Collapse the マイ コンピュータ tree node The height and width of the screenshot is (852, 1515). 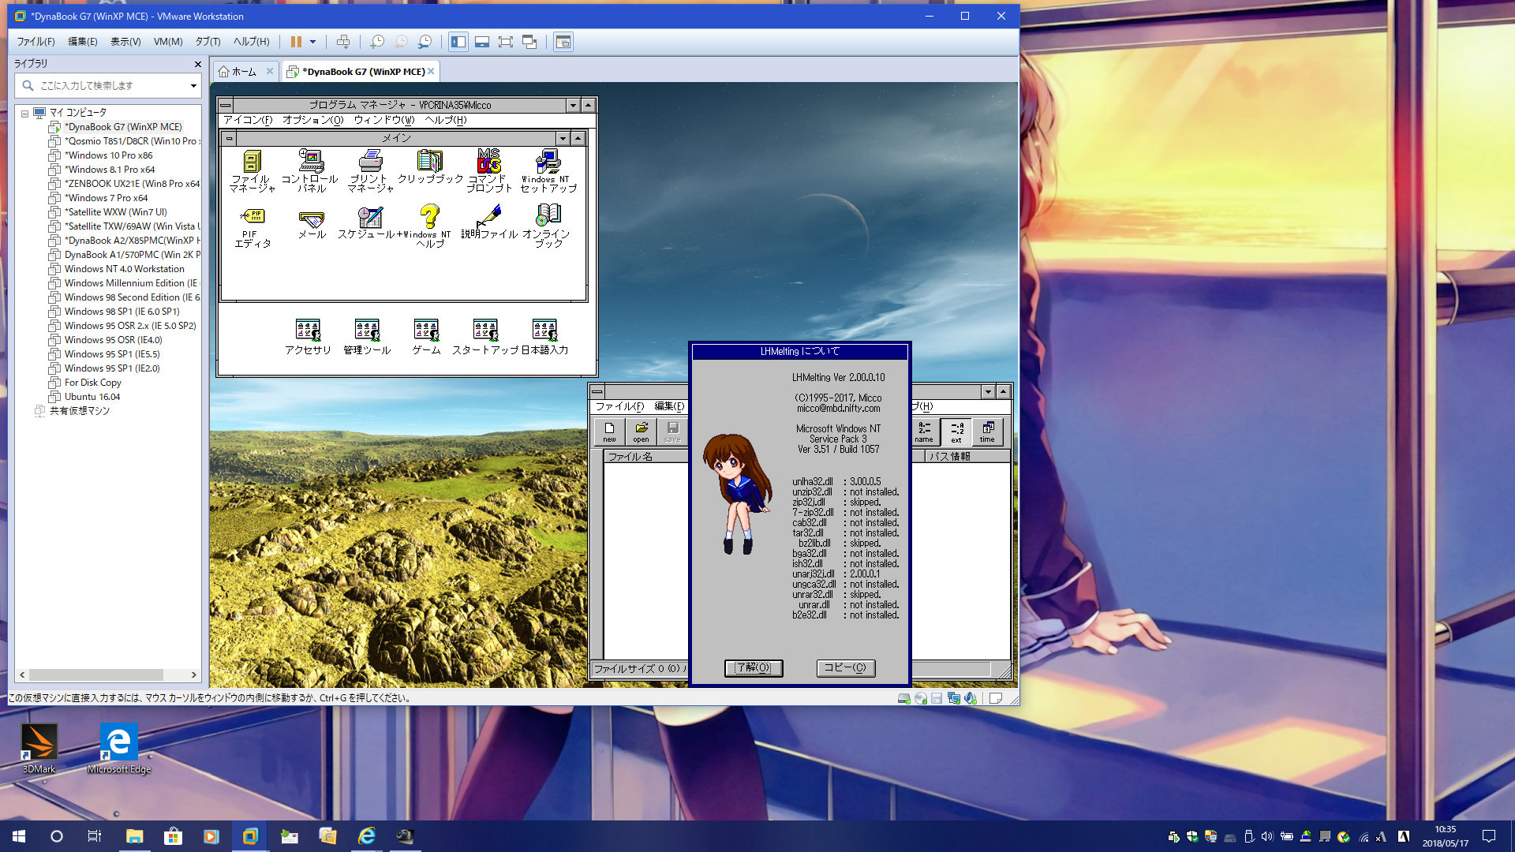pyautogui.click(x=24, y=114)
